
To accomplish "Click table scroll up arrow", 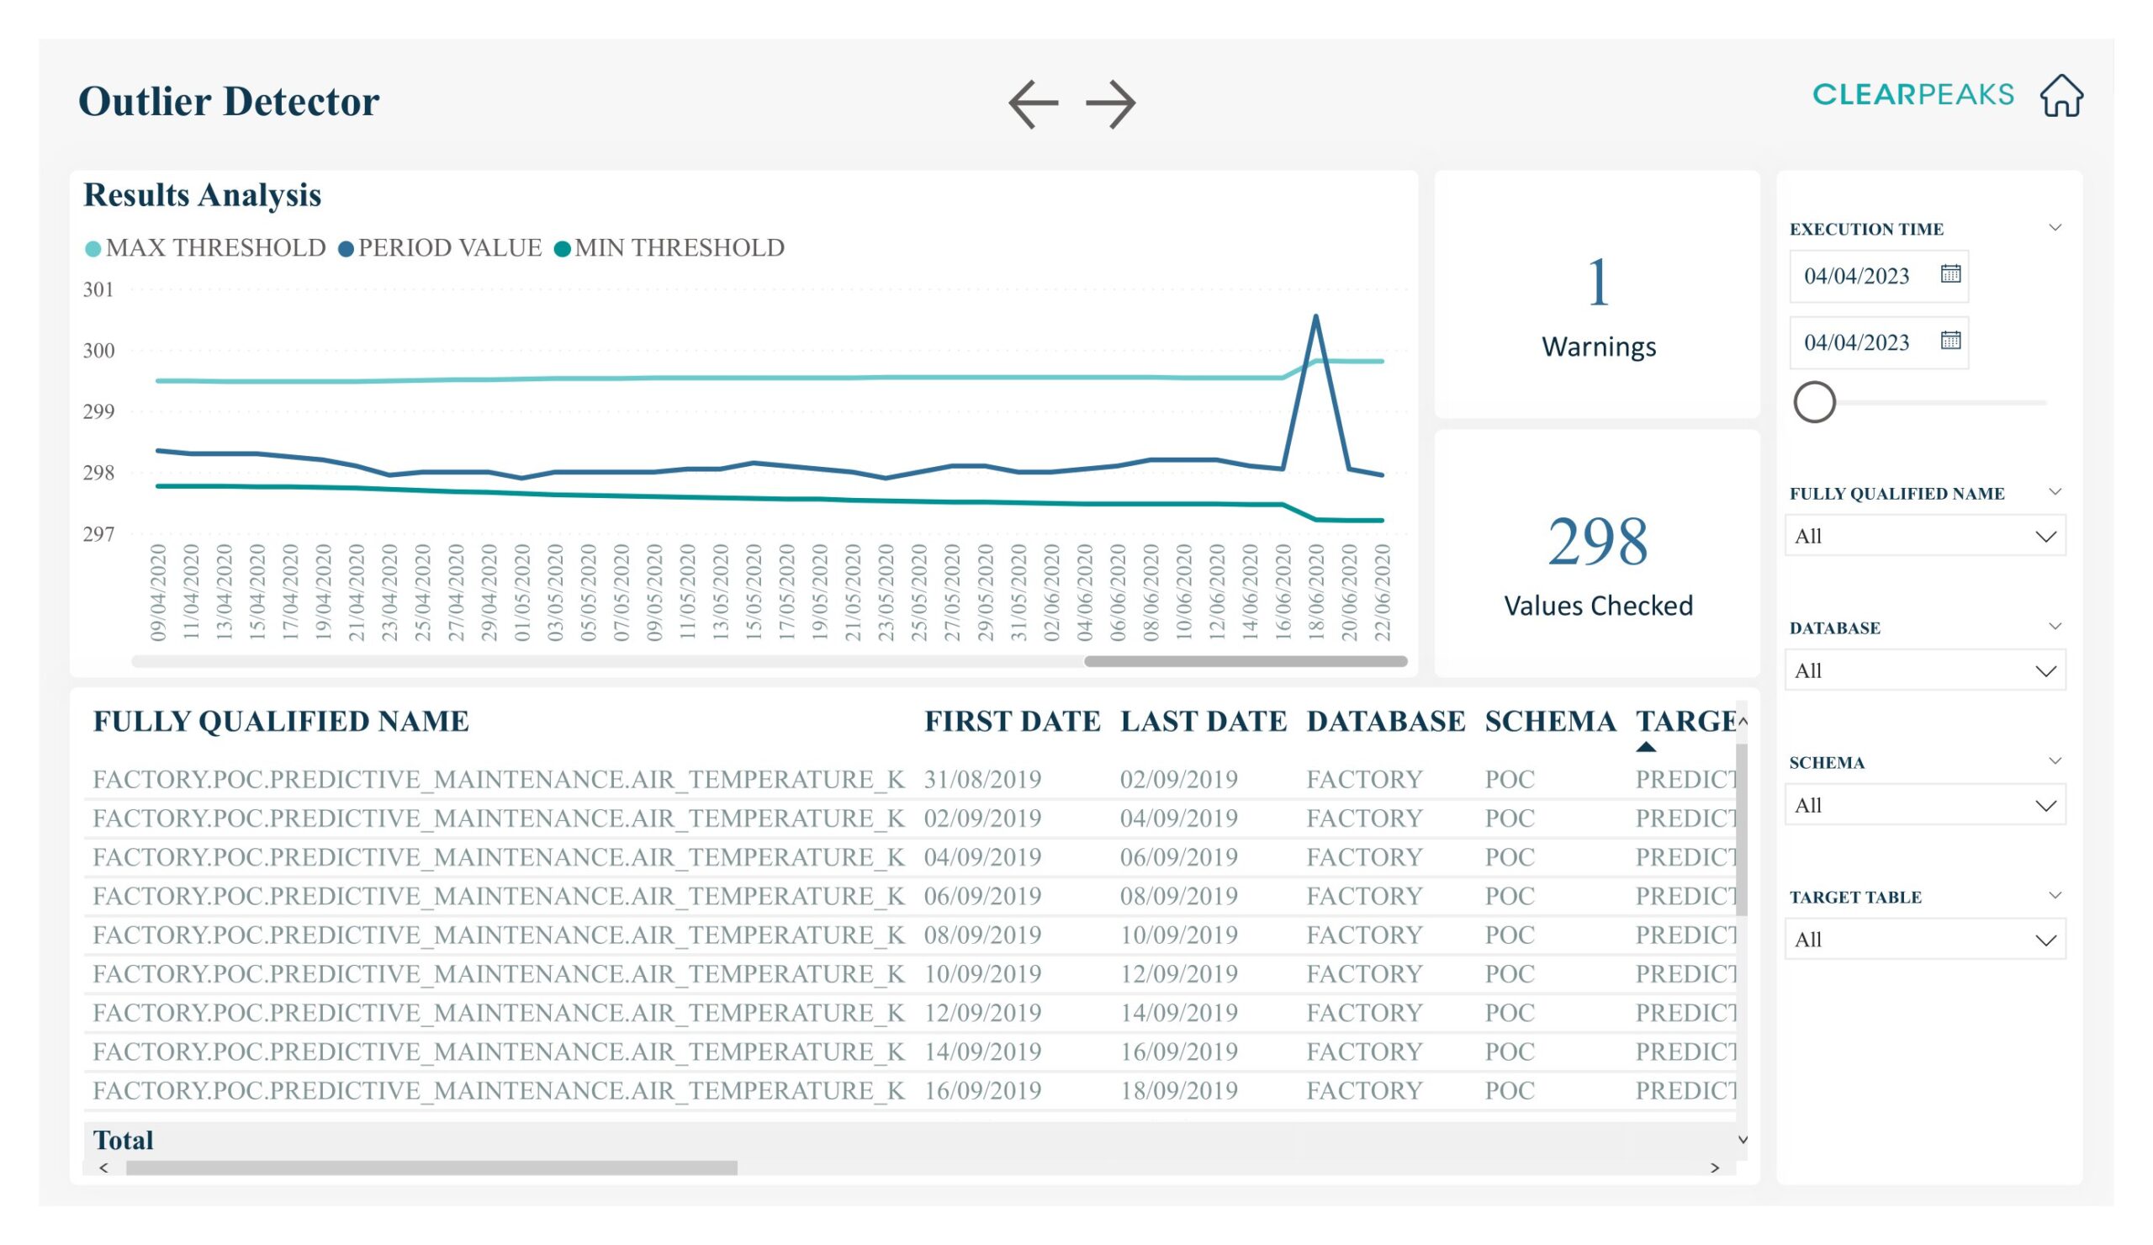I will point(1742,722).
